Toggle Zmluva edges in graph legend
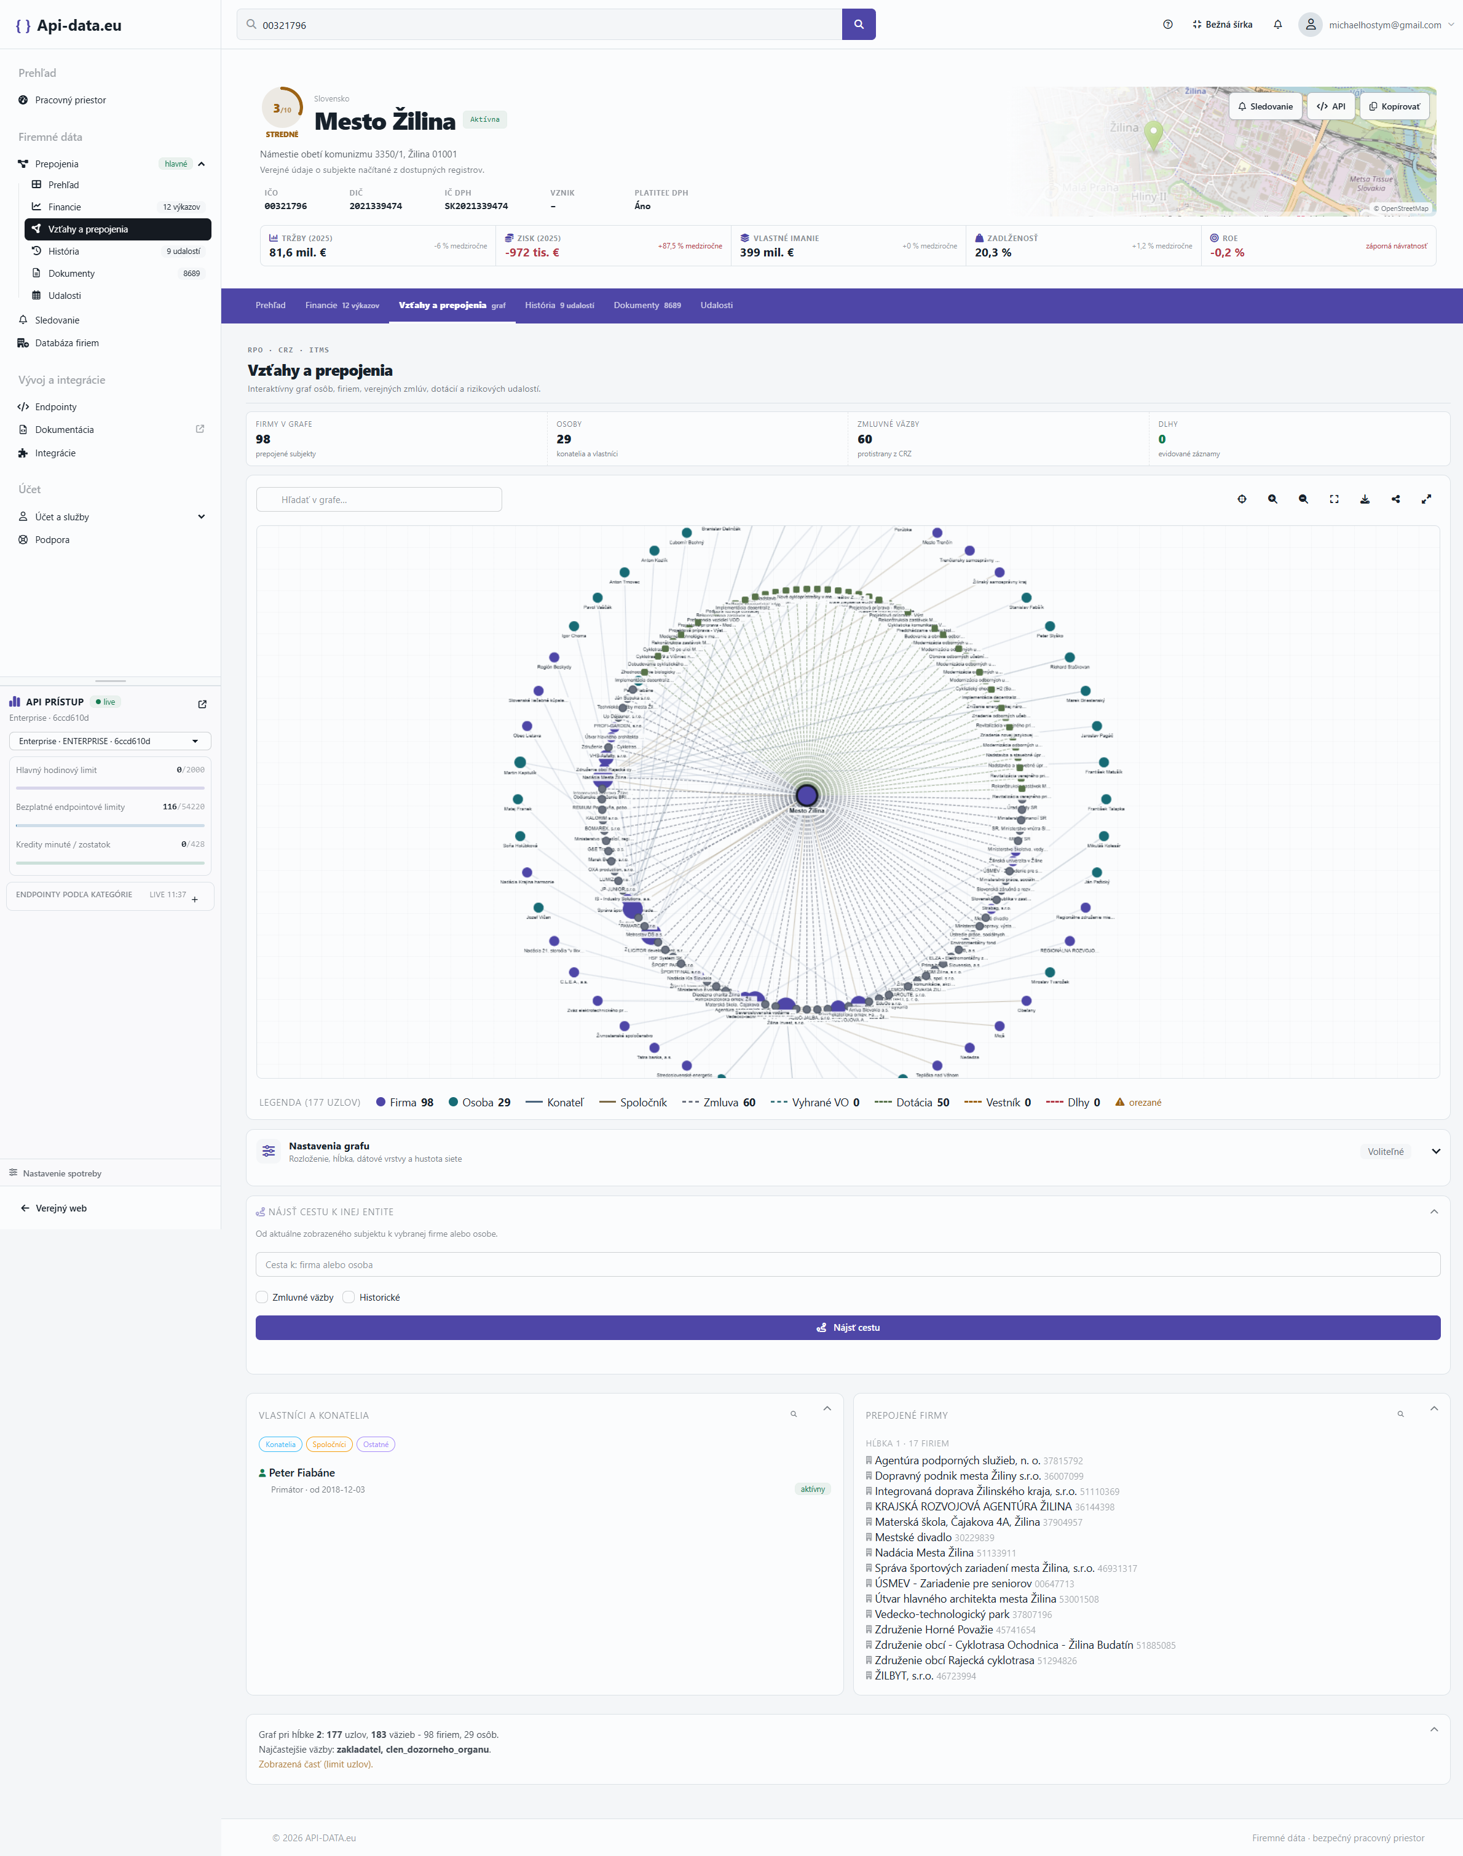1463x1856 pixels. click(x=719, y=1103)
